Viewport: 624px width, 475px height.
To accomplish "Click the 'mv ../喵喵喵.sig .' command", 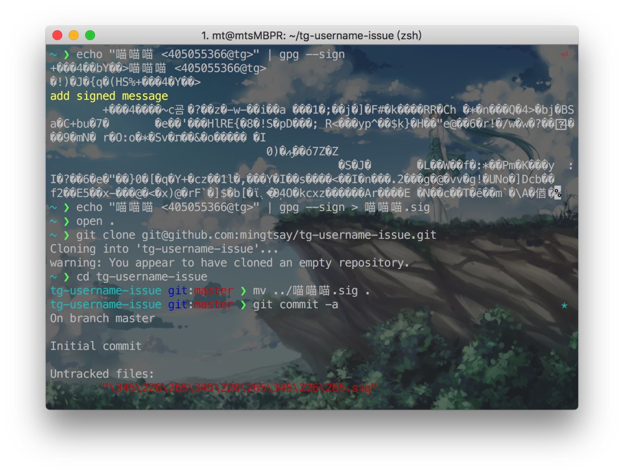I will 312,291.
